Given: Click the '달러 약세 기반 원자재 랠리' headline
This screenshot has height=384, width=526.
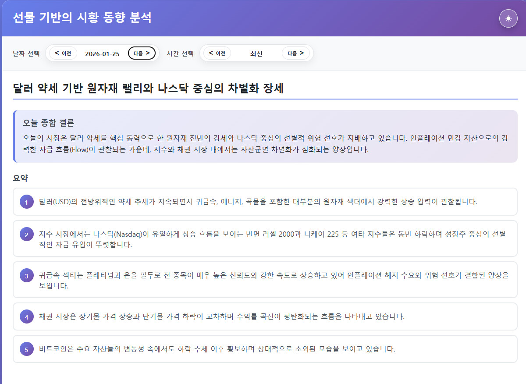Looking at the screenshot, I should [149, 88].
